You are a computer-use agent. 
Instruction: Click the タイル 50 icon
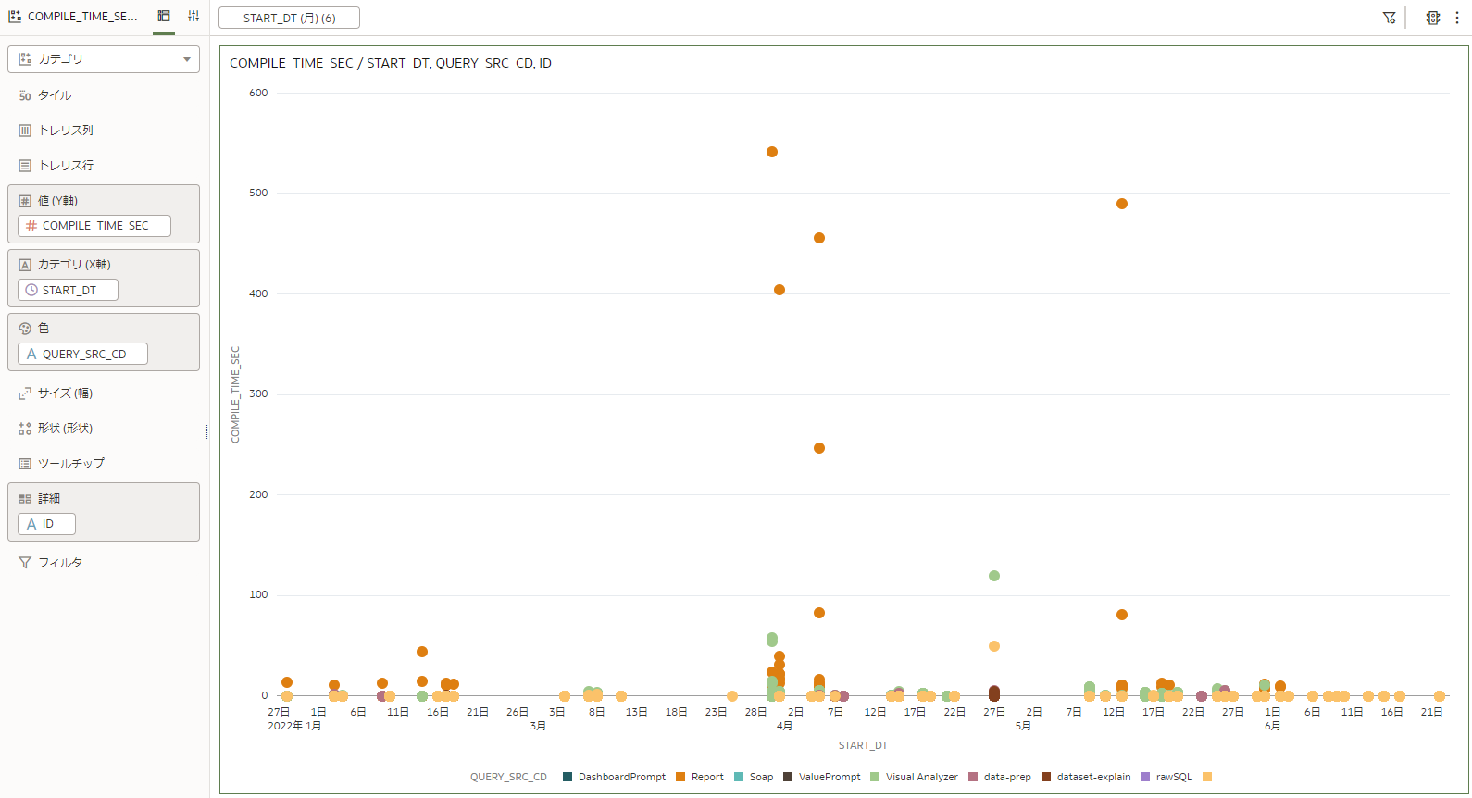tap(25, 95)
